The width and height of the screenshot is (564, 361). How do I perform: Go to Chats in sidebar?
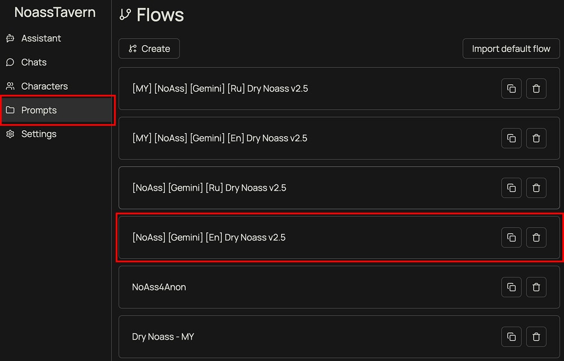click(34, 62)
